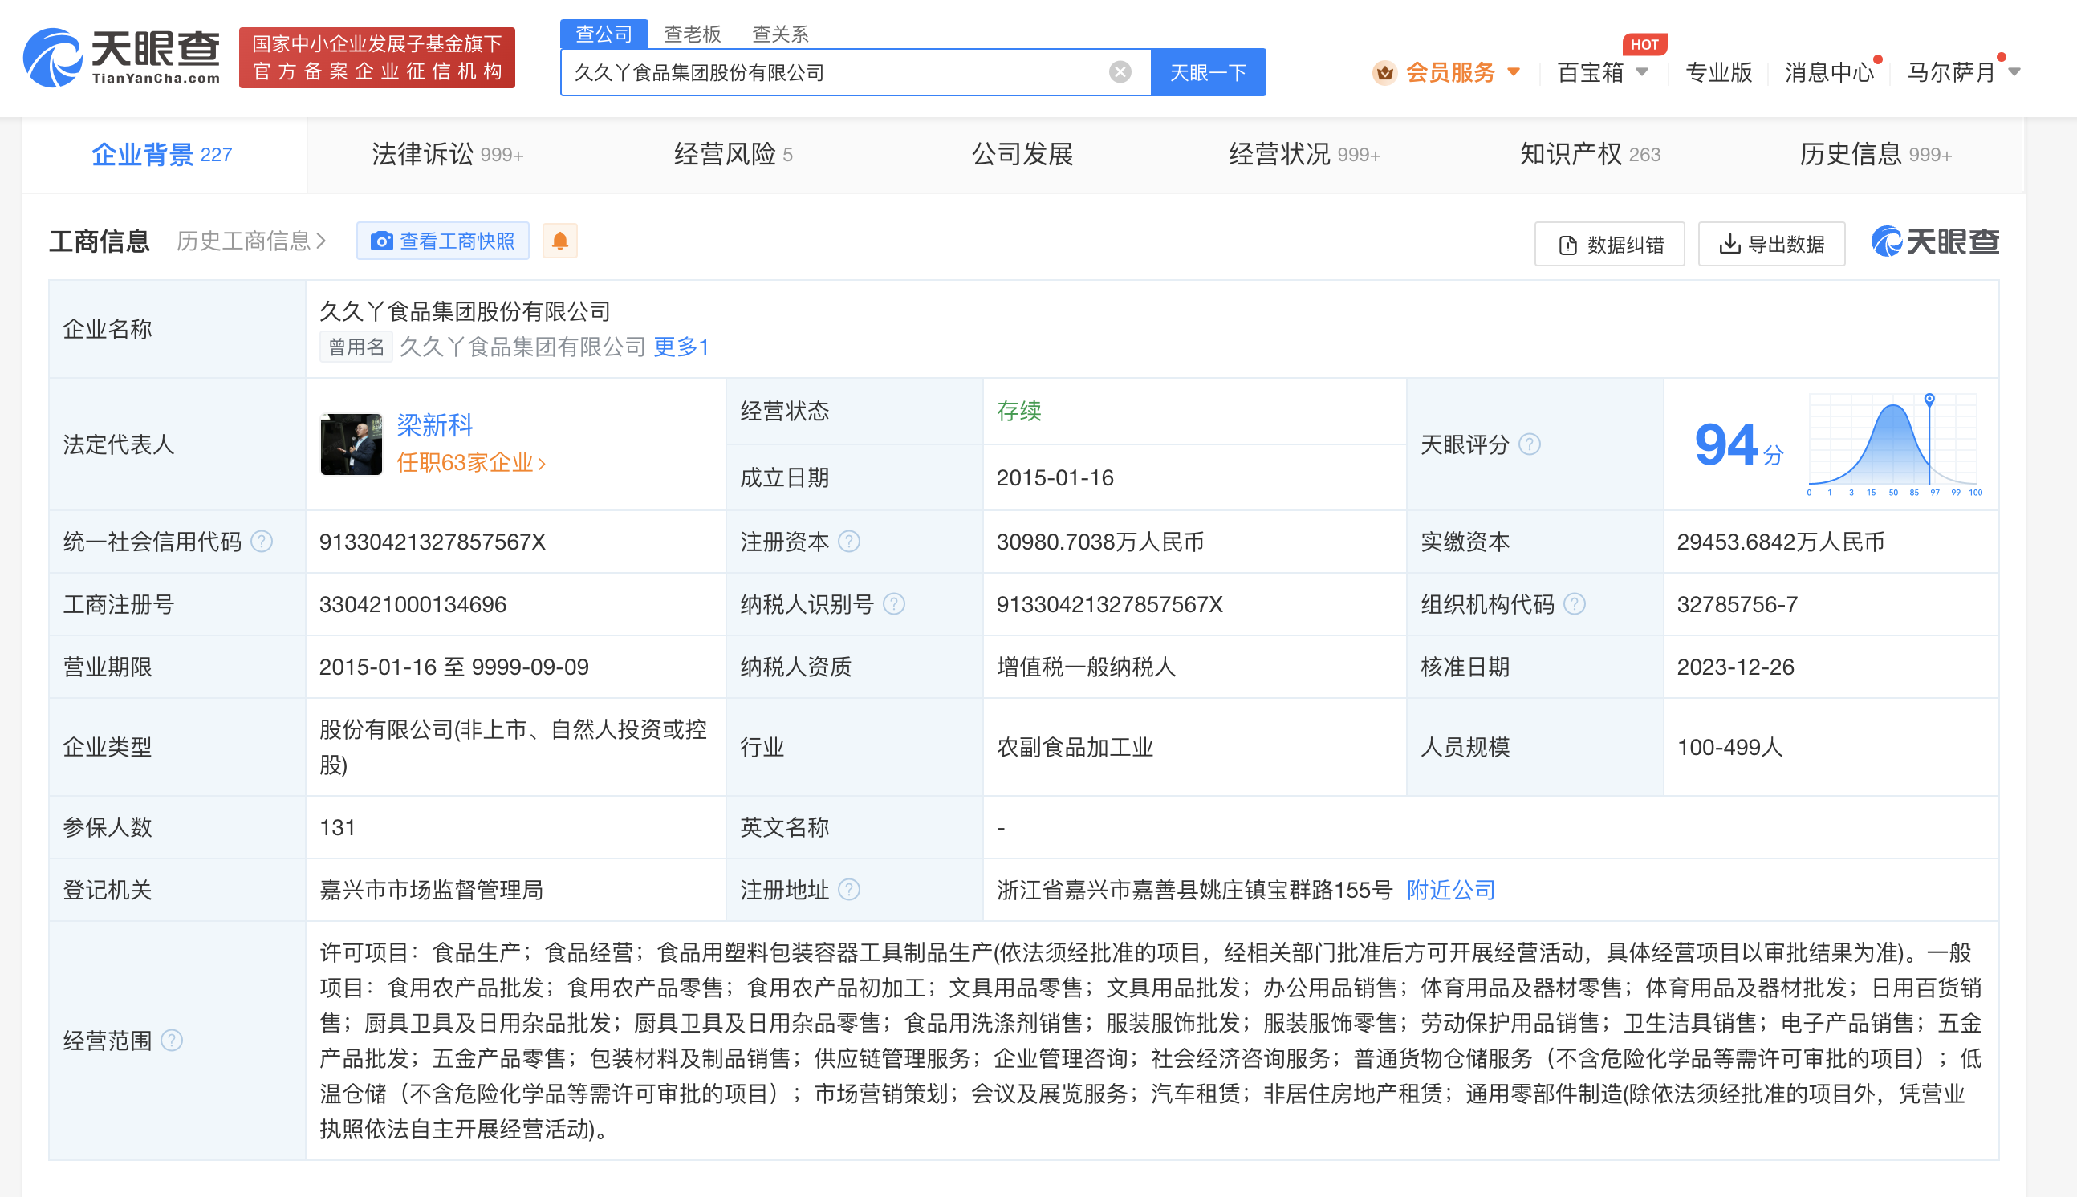The width and height of the screenshot is (2077, 1197).
Task: Click help icon next to 天眼评分
Action: pyautogui.click(x=1529, y=444)
